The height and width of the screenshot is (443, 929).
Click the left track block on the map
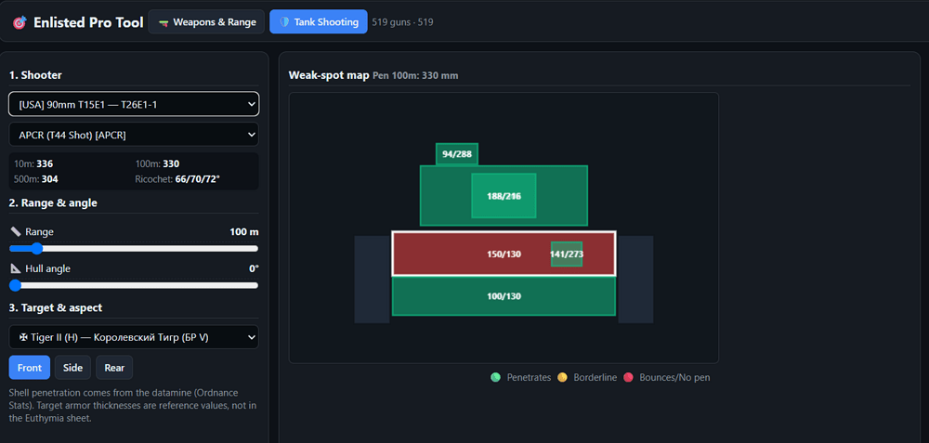click(x=373, y=279)
